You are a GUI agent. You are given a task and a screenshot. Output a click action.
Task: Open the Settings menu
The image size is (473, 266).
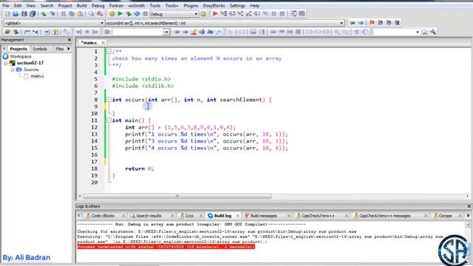pyautogui.click(x=237, y=5)
